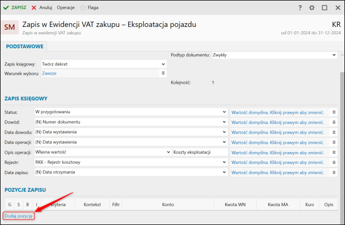Screen dimensions: 345x225
Task: Click the Konto column header
Action: tap(168, 205)
